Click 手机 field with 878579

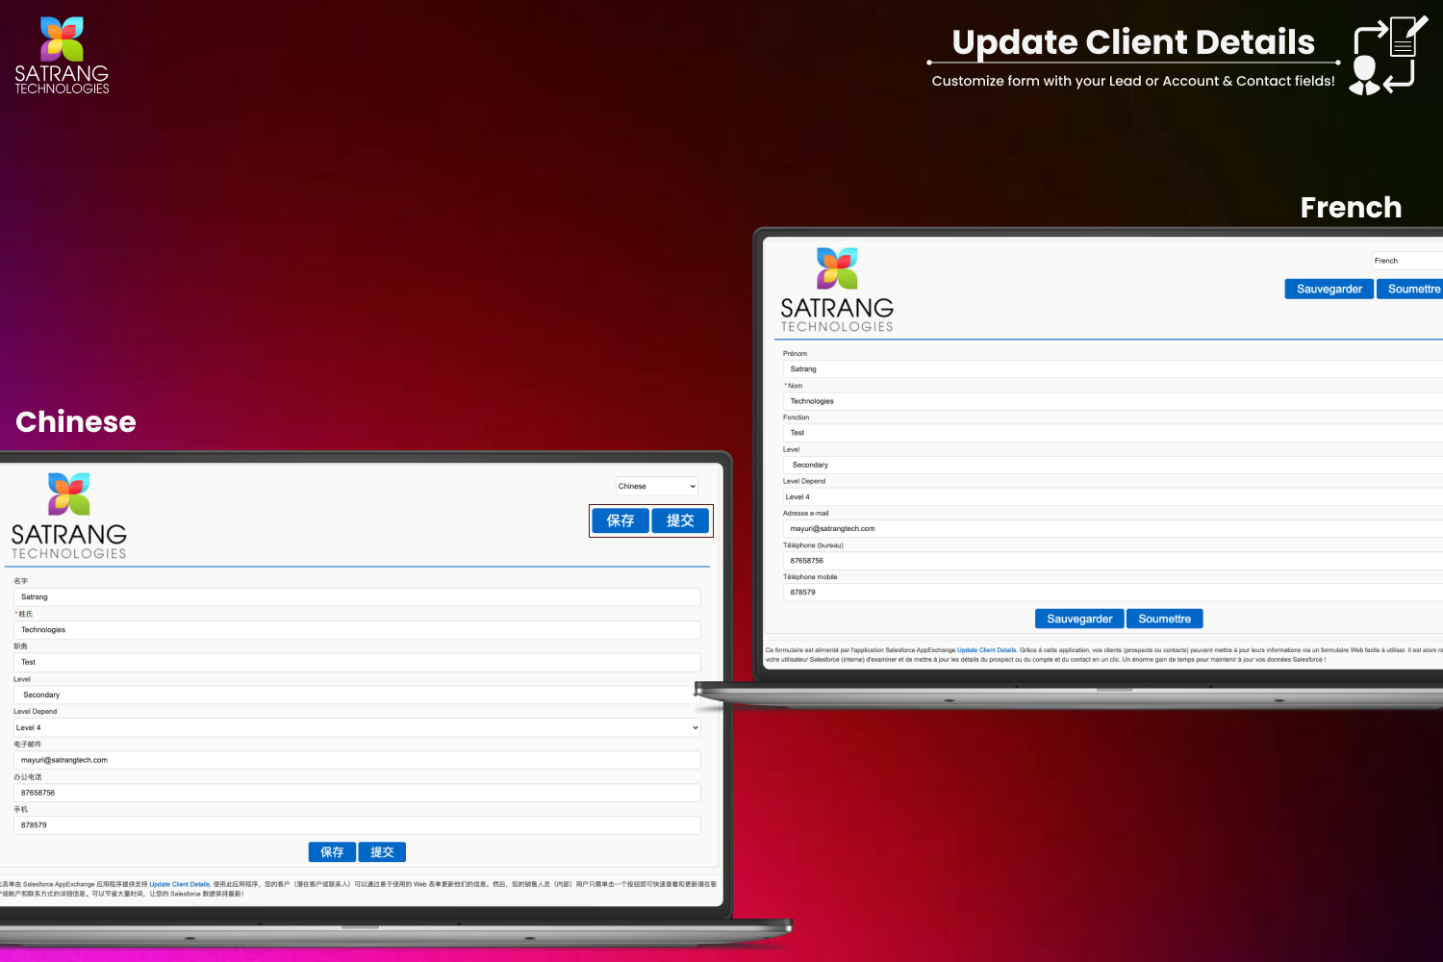pyautogui.click(x=357, y=825)
